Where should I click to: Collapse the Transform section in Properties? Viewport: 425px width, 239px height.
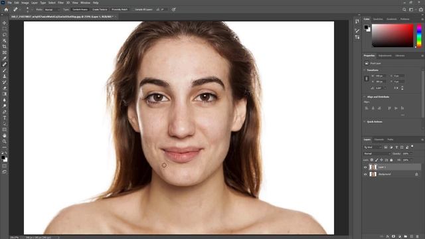(365, 70)
